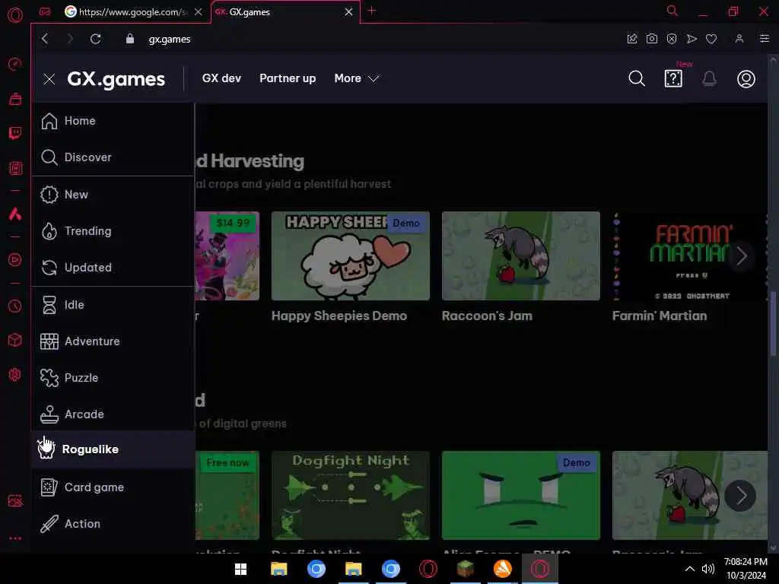779x584 pixels.
Task: Expand the More dropdown menu
Action: (357, 78)
